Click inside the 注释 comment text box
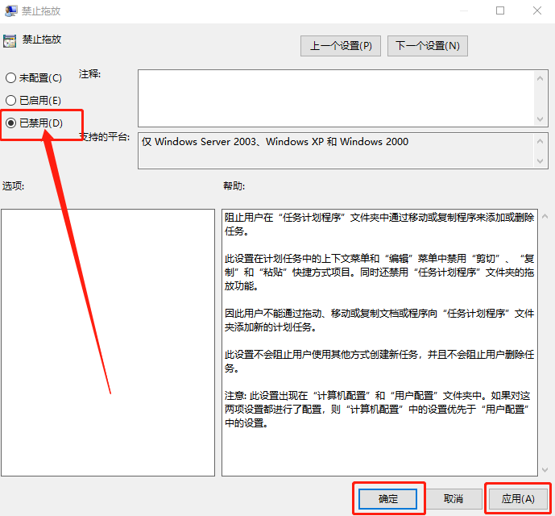The height and width of the screenshot is (516, 555). [x=330, y=98]
